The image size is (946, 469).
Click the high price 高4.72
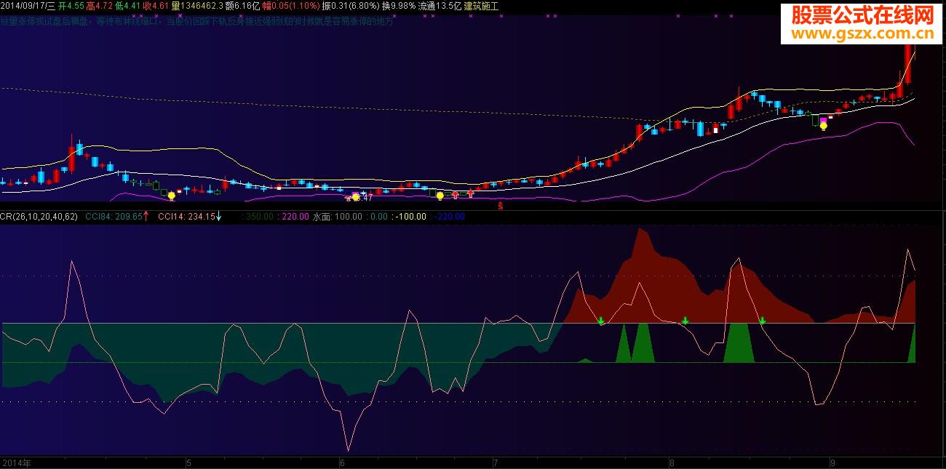tap(99, 6)
